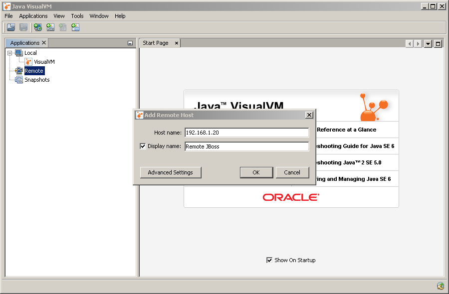Select the Snapshots tree item
The image size is (449, 294).
[x=37, y=80]
